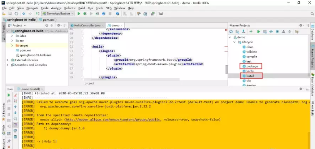The image size is (315, 149).
Task: Open the Favorites side tool window
Action: pyautogui.click(x=3, y=112)
